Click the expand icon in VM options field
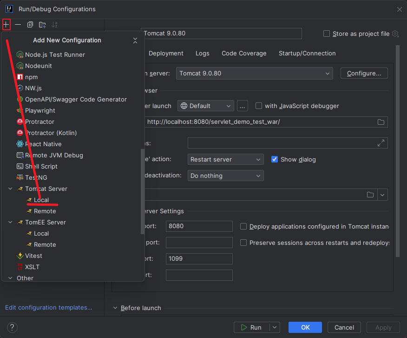The width and height of the screenshot is (407, 338). click(381, 143)
